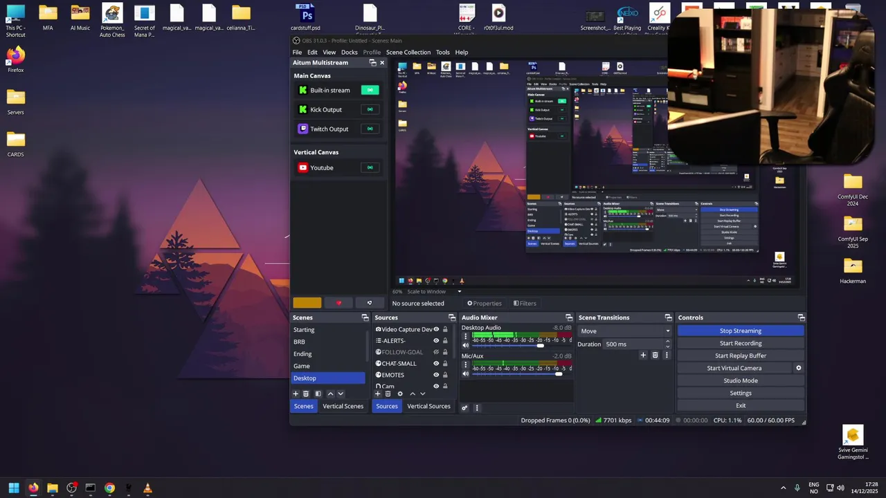Show hidden system tray icons chevron
This screenshot has height=498, width=886.
coord(784,488)
